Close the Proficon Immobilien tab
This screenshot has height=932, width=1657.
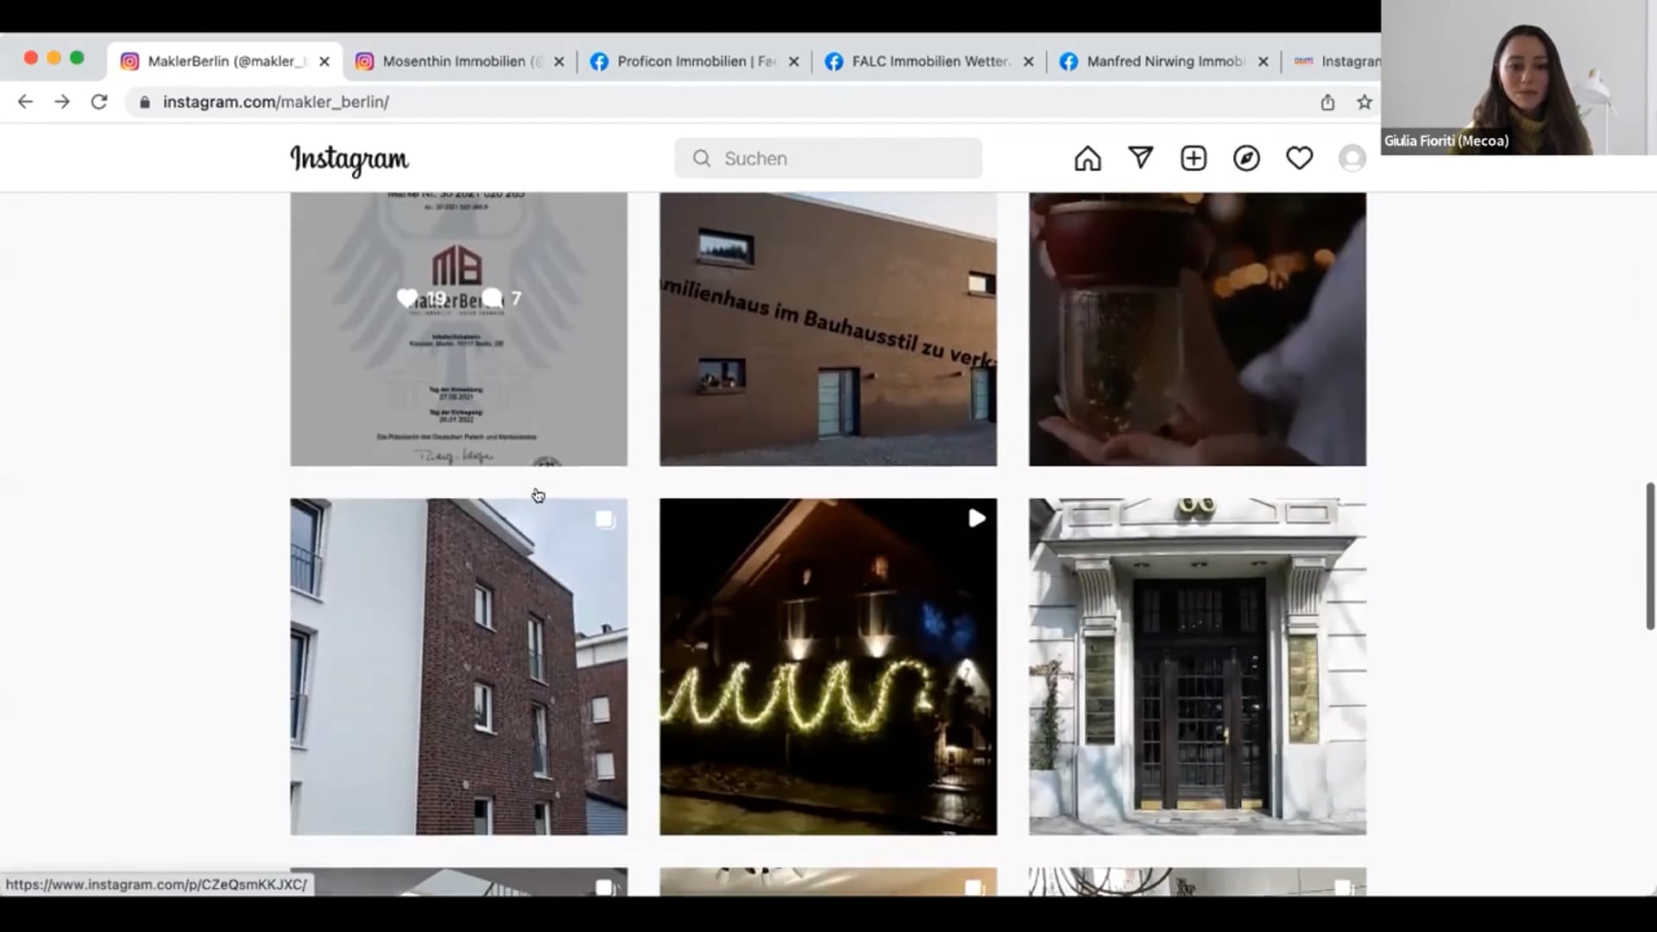click(x=794, y=61)
